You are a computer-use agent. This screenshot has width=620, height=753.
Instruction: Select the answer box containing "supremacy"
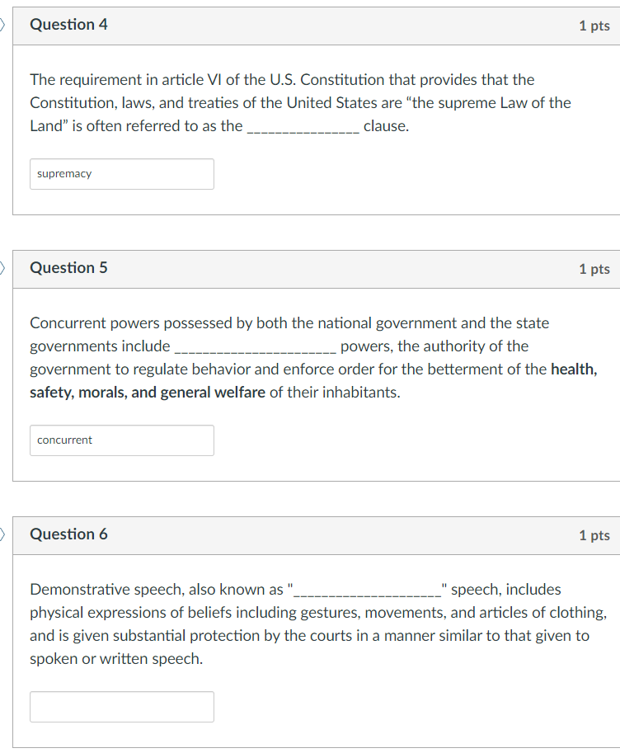click(x=122, y=173)
